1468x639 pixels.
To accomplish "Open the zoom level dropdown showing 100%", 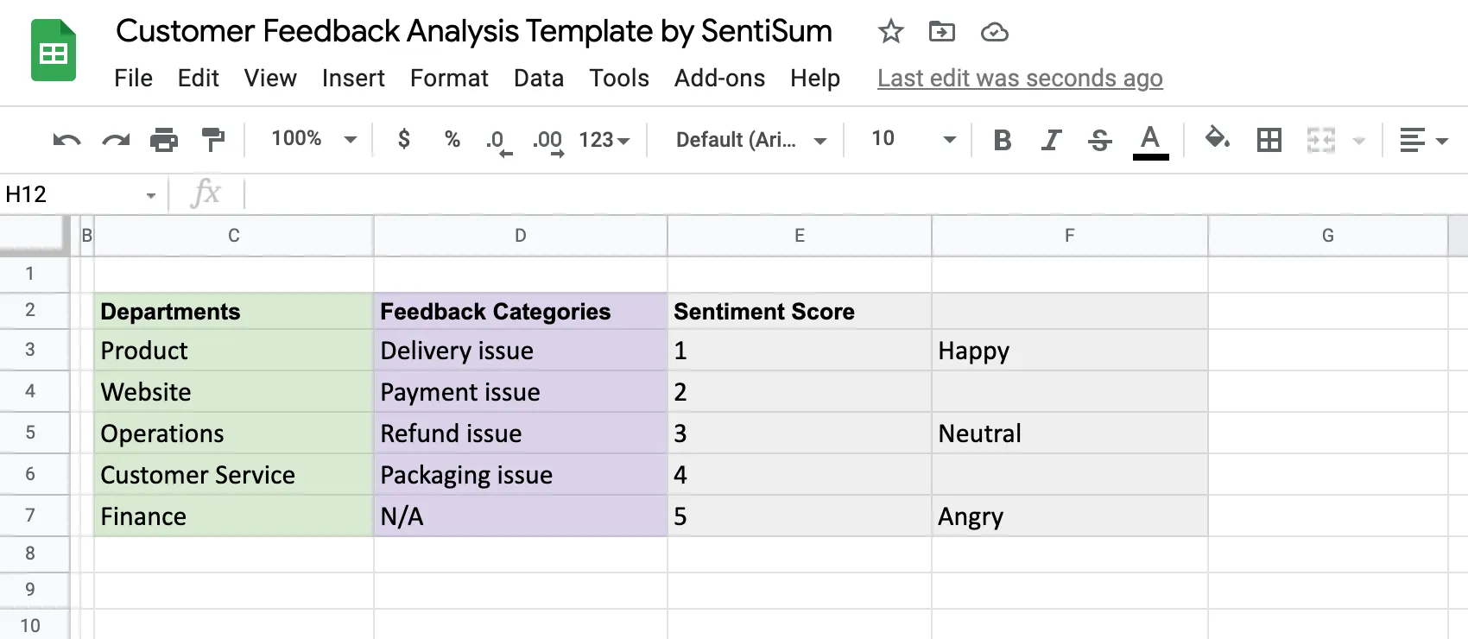I will [313, 139].
